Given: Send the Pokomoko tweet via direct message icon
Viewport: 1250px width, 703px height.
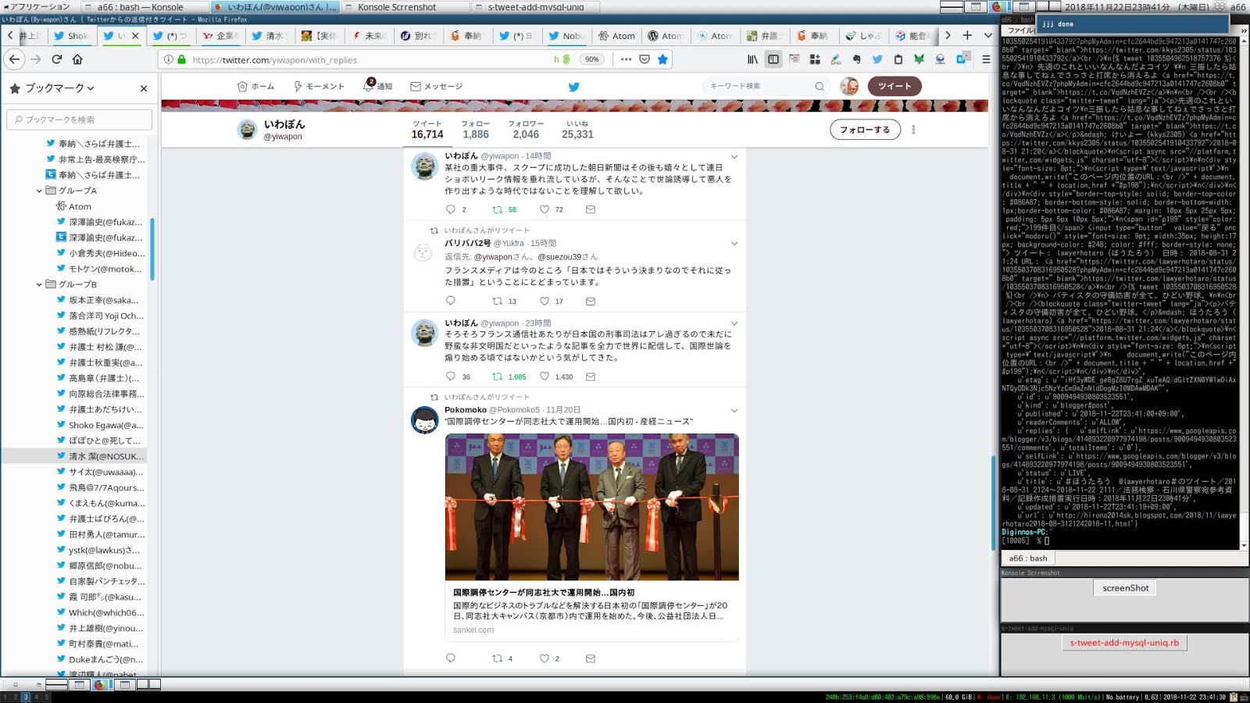Looking at the screenshot, I should [591, 658].
